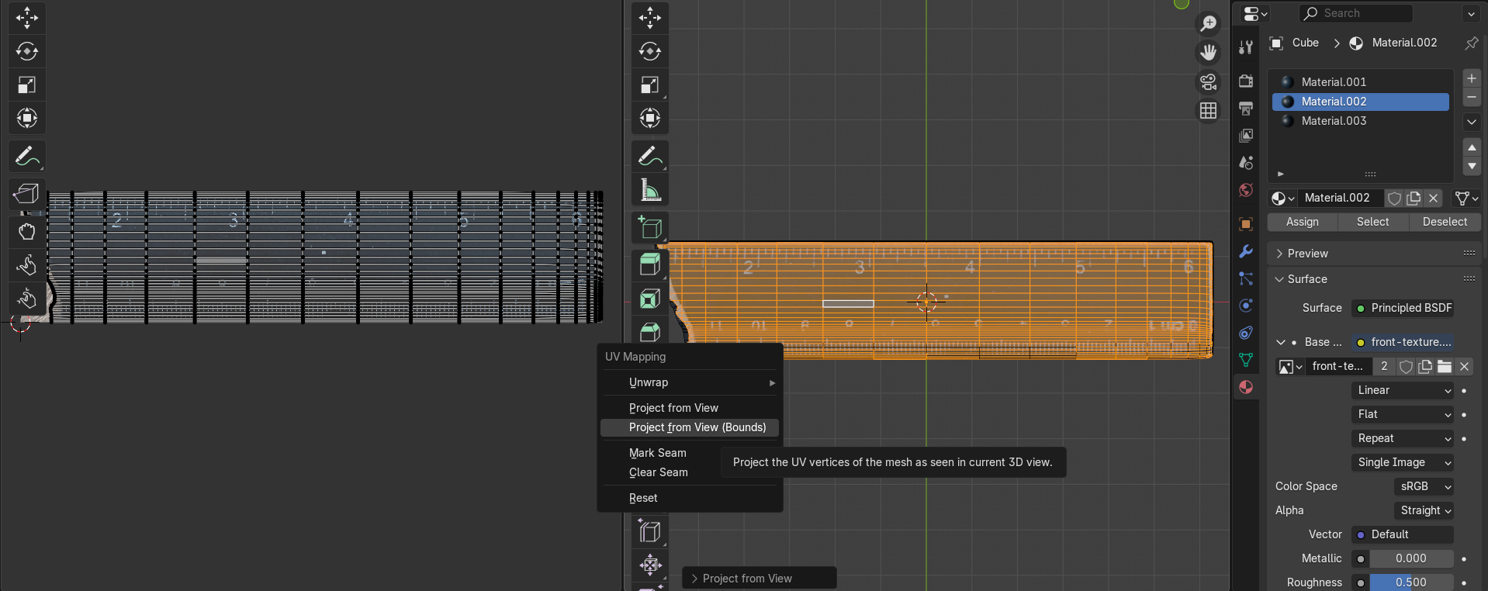Expand the Preview panel

(x=1308, y=254)
